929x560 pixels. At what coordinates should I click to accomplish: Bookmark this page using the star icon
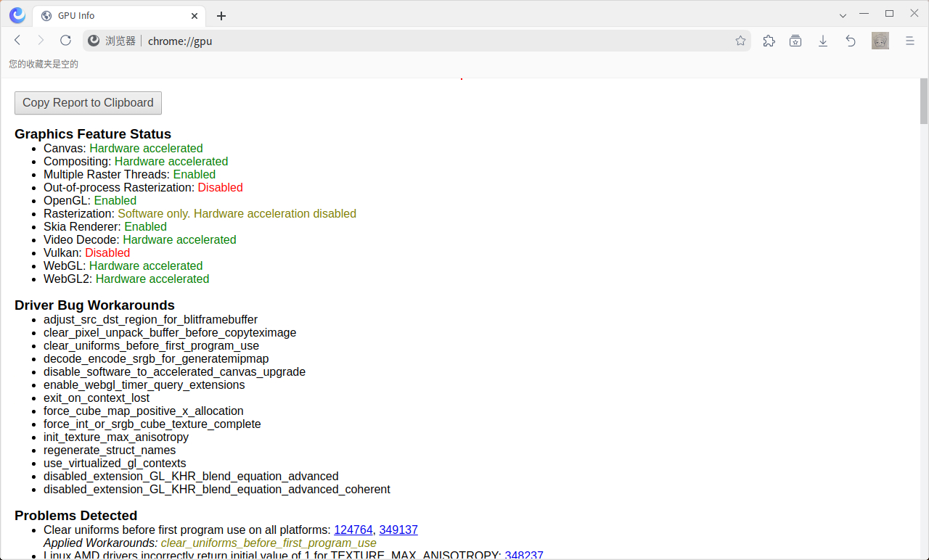click(x=740, y=41)
